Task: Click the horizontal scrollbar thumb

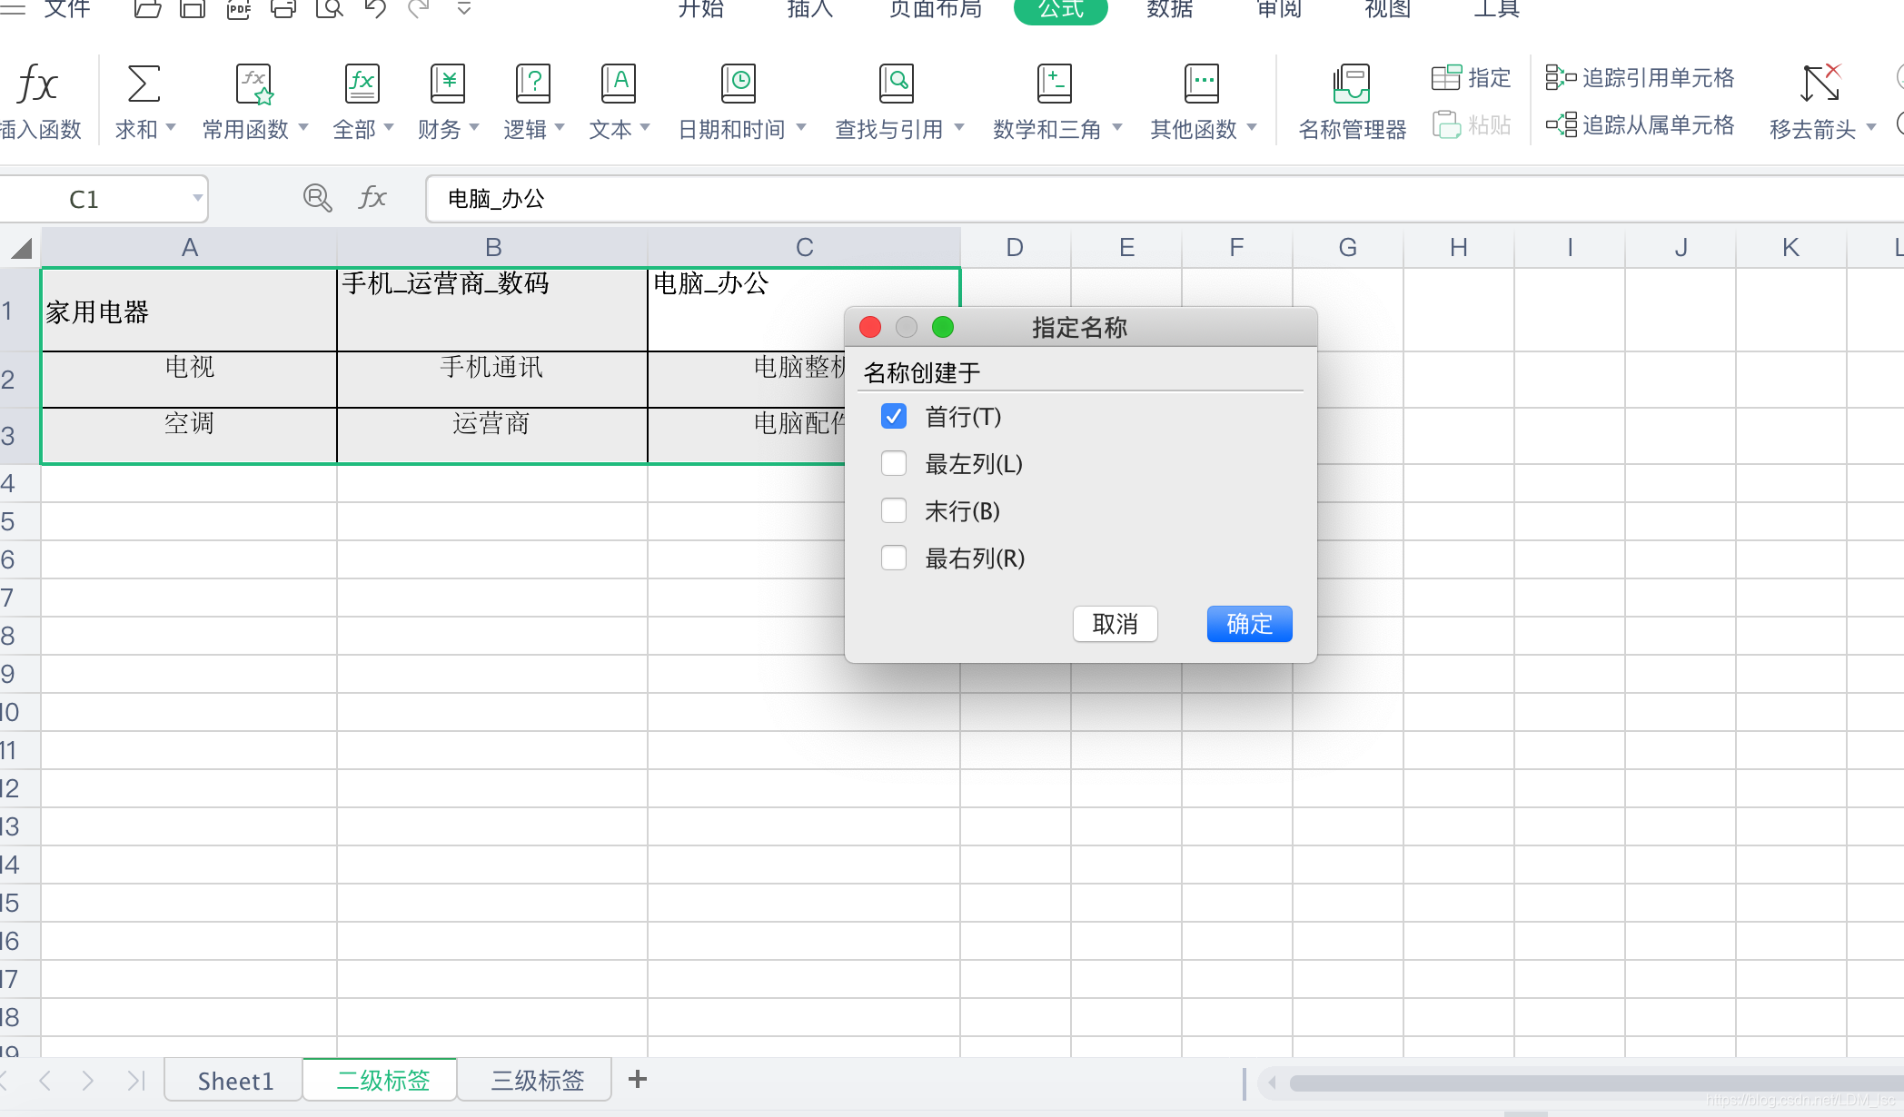Action: coord(1596,1083)
